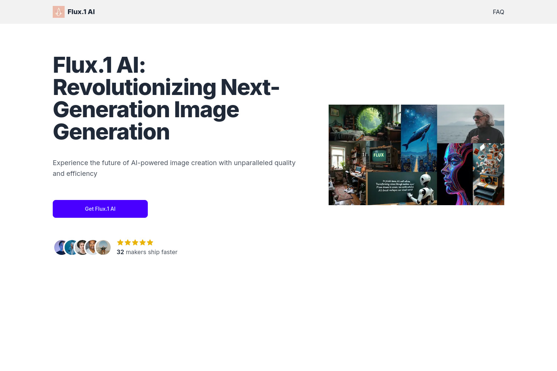557x371 pixels.
Task: Click the Flux.1 AI logo icon
Action: [59, 12]
